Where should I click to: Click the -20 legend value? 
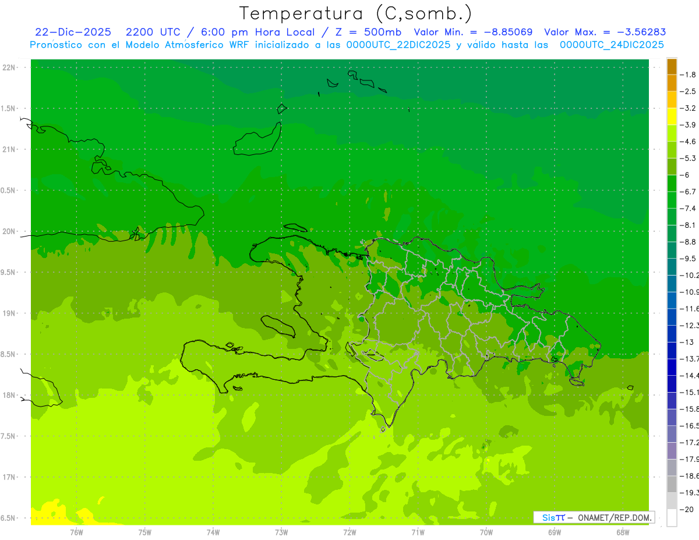tap(687, 509)
